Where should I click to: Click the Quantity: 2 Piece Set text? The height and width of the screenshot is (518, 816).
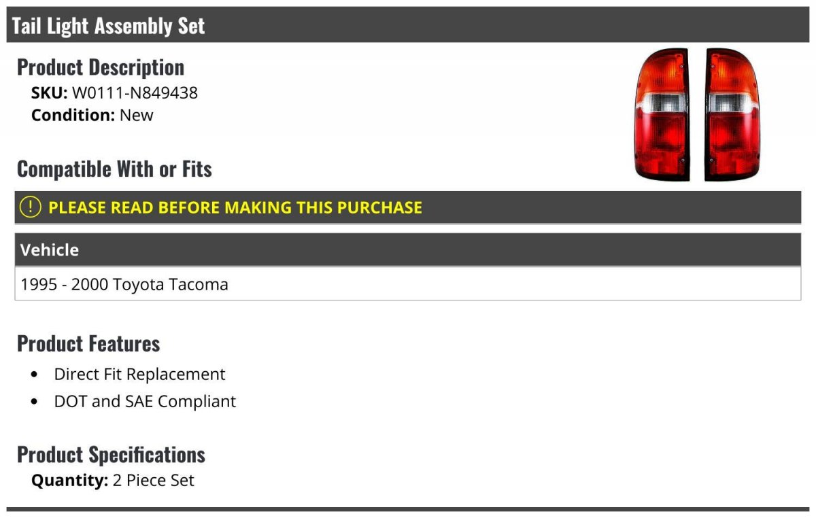pos(113,481)
